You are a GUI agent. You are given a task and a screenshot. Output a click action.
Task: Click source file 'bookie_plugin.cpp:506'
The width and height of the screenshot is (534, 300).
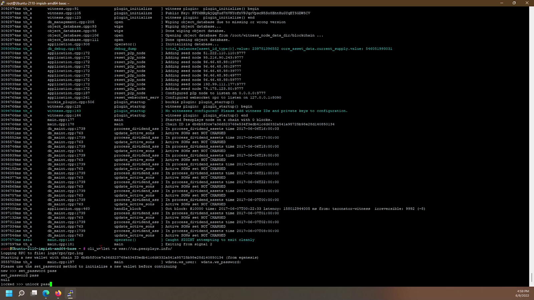tap(71, 102)
